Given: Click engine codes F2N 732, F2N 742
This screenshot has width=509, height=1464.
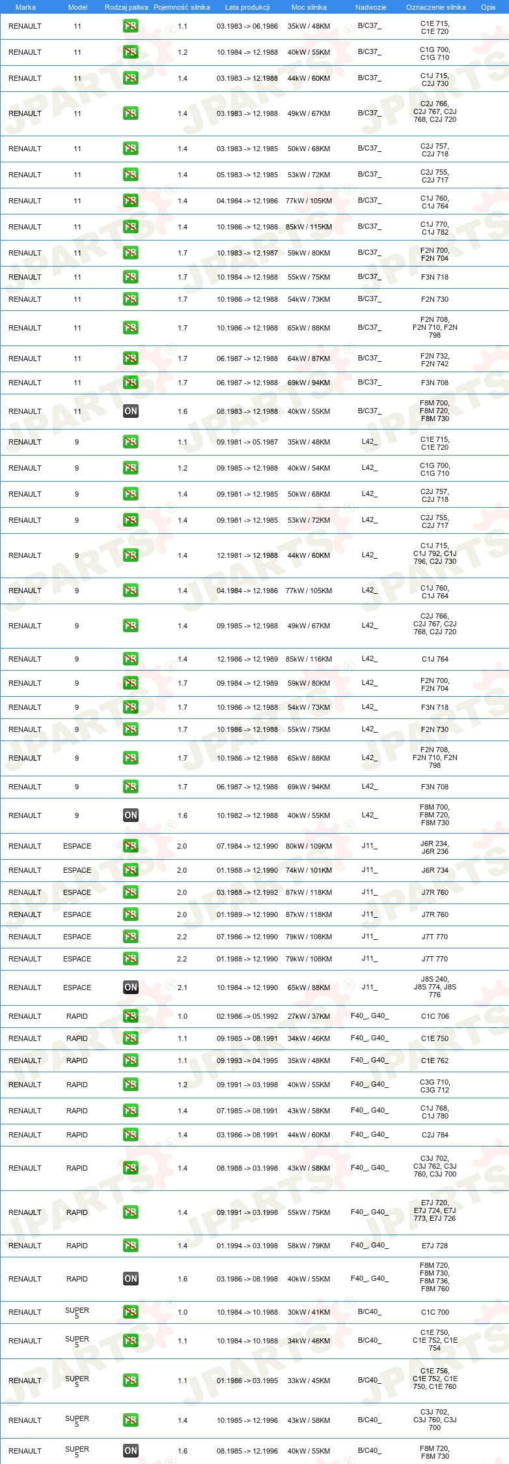Looking at the screenshot, I should (x=435, y=360).
